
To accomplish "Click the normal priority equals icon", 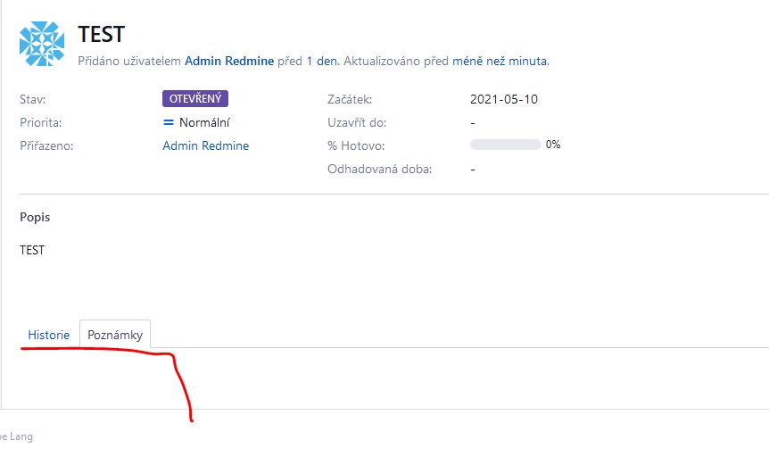I will (169, 122).
